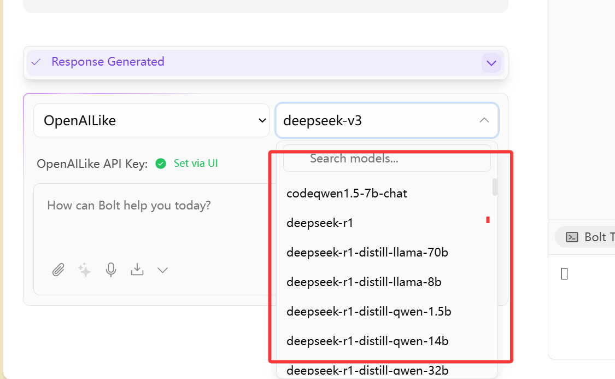The height and width of the screenshot is (379, 615).
Task: Click the 'OpenAILike API Key:' label
Action: (x=92, y=164)
